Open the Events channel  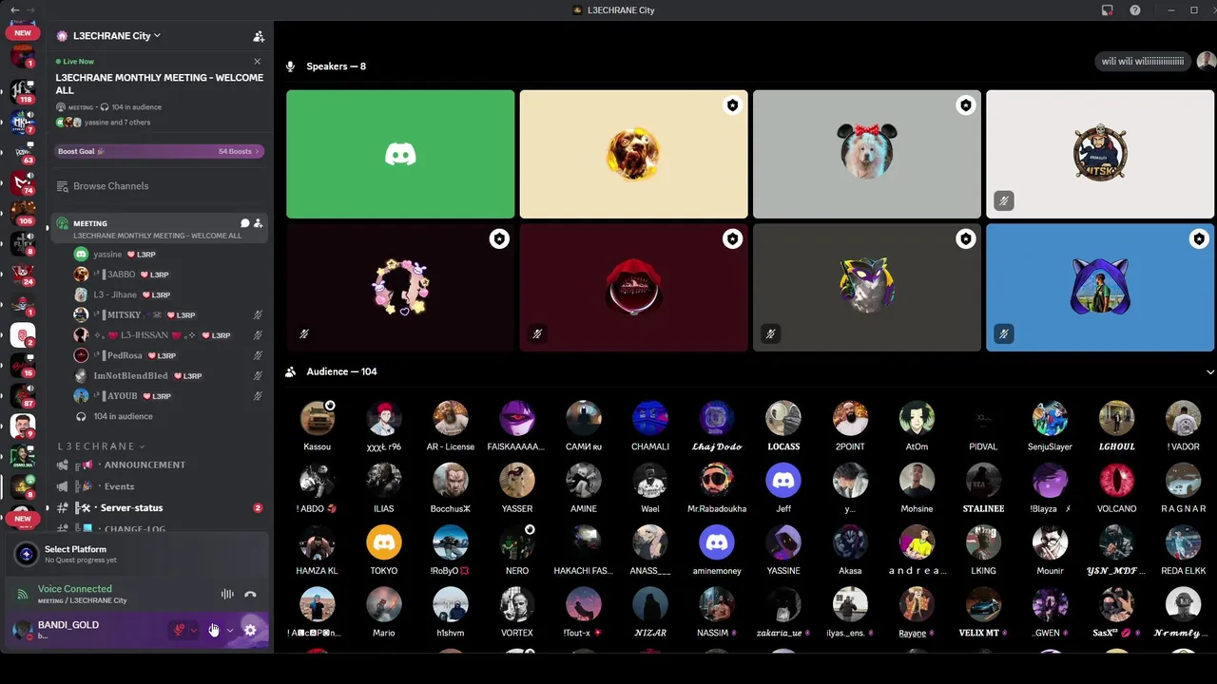point(119,486)
